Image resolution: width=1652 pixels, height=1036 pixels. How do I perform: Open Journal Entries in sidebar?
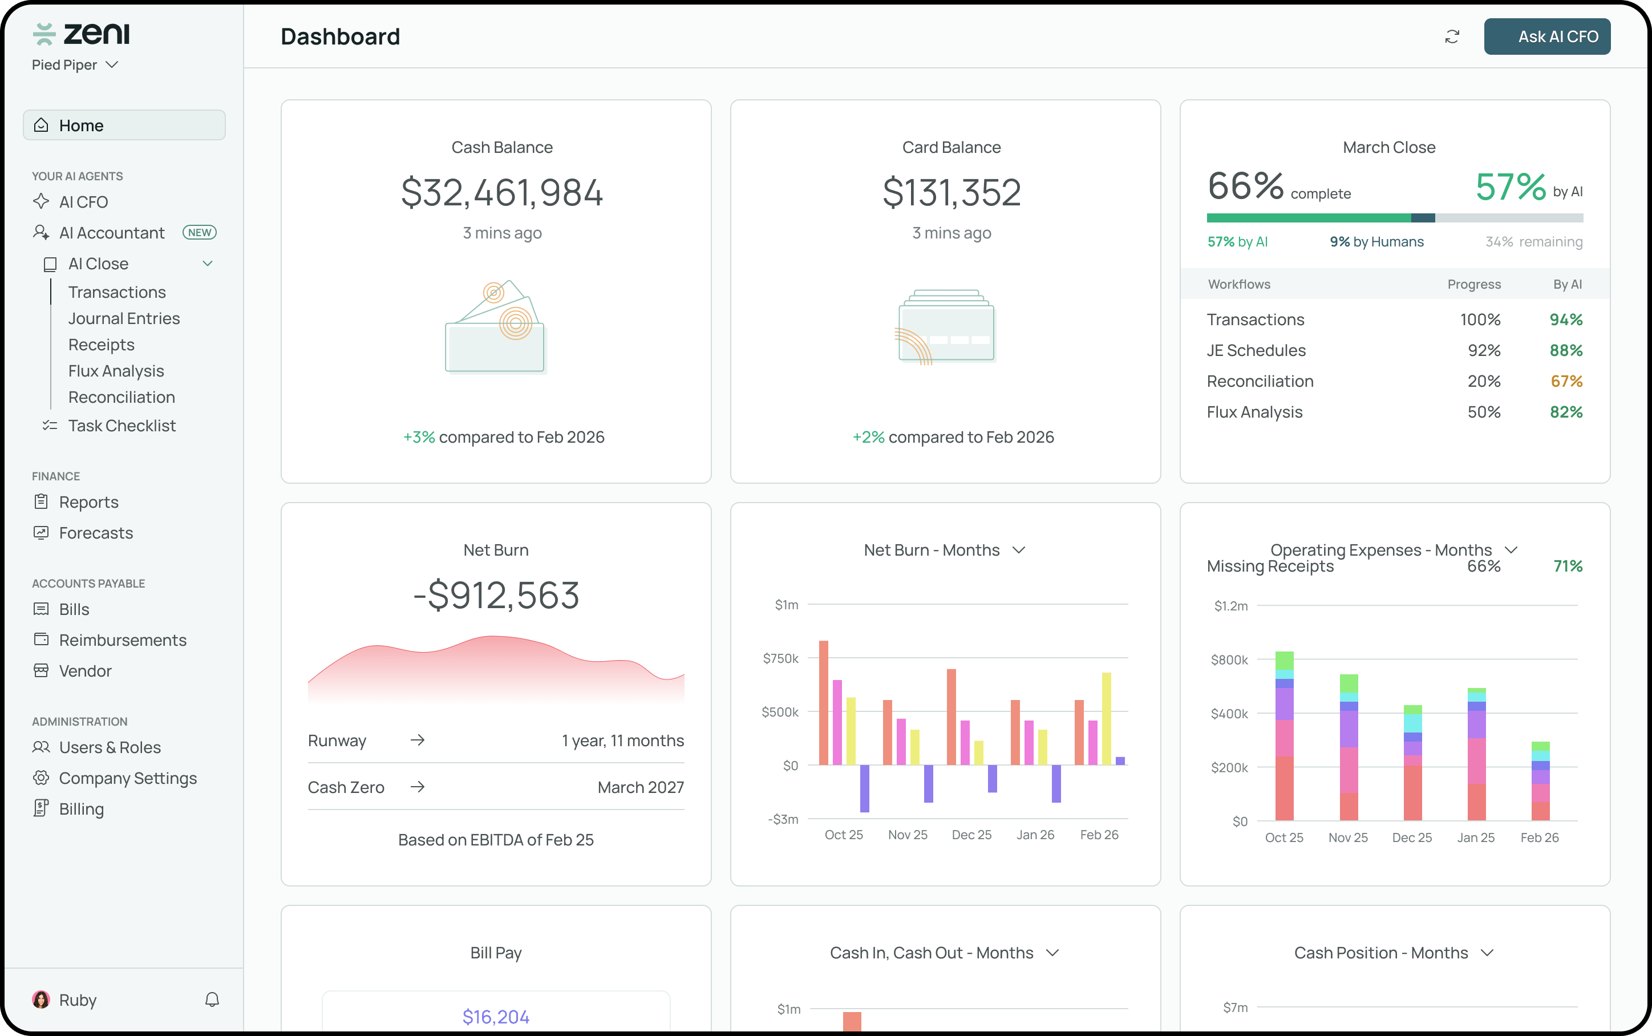tap(124, 318)
